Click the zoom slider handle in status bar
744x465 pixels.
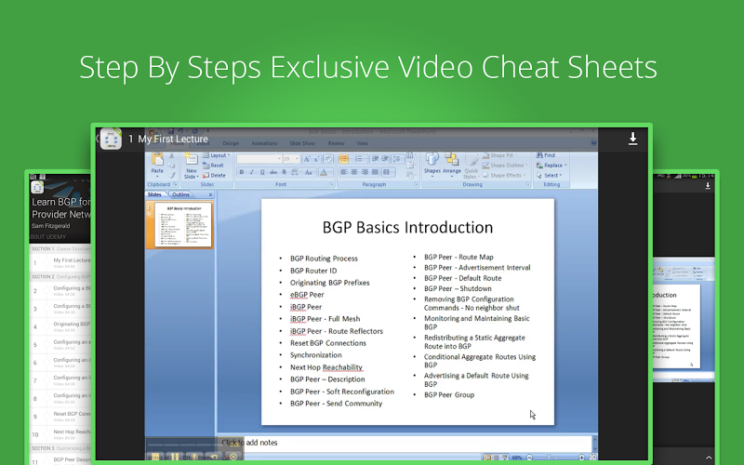(x=549, y=458)
